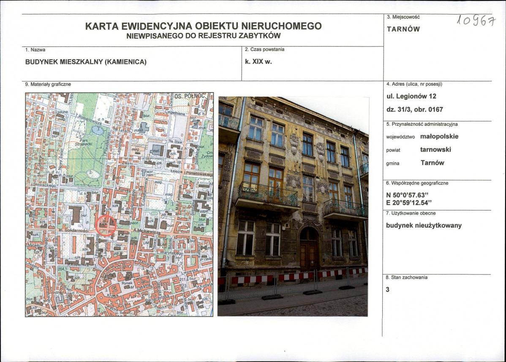Click the label 9. Materiały graficzne
Image resolution: width=506 pixels, height=362 pixels.
pos(48,84)
